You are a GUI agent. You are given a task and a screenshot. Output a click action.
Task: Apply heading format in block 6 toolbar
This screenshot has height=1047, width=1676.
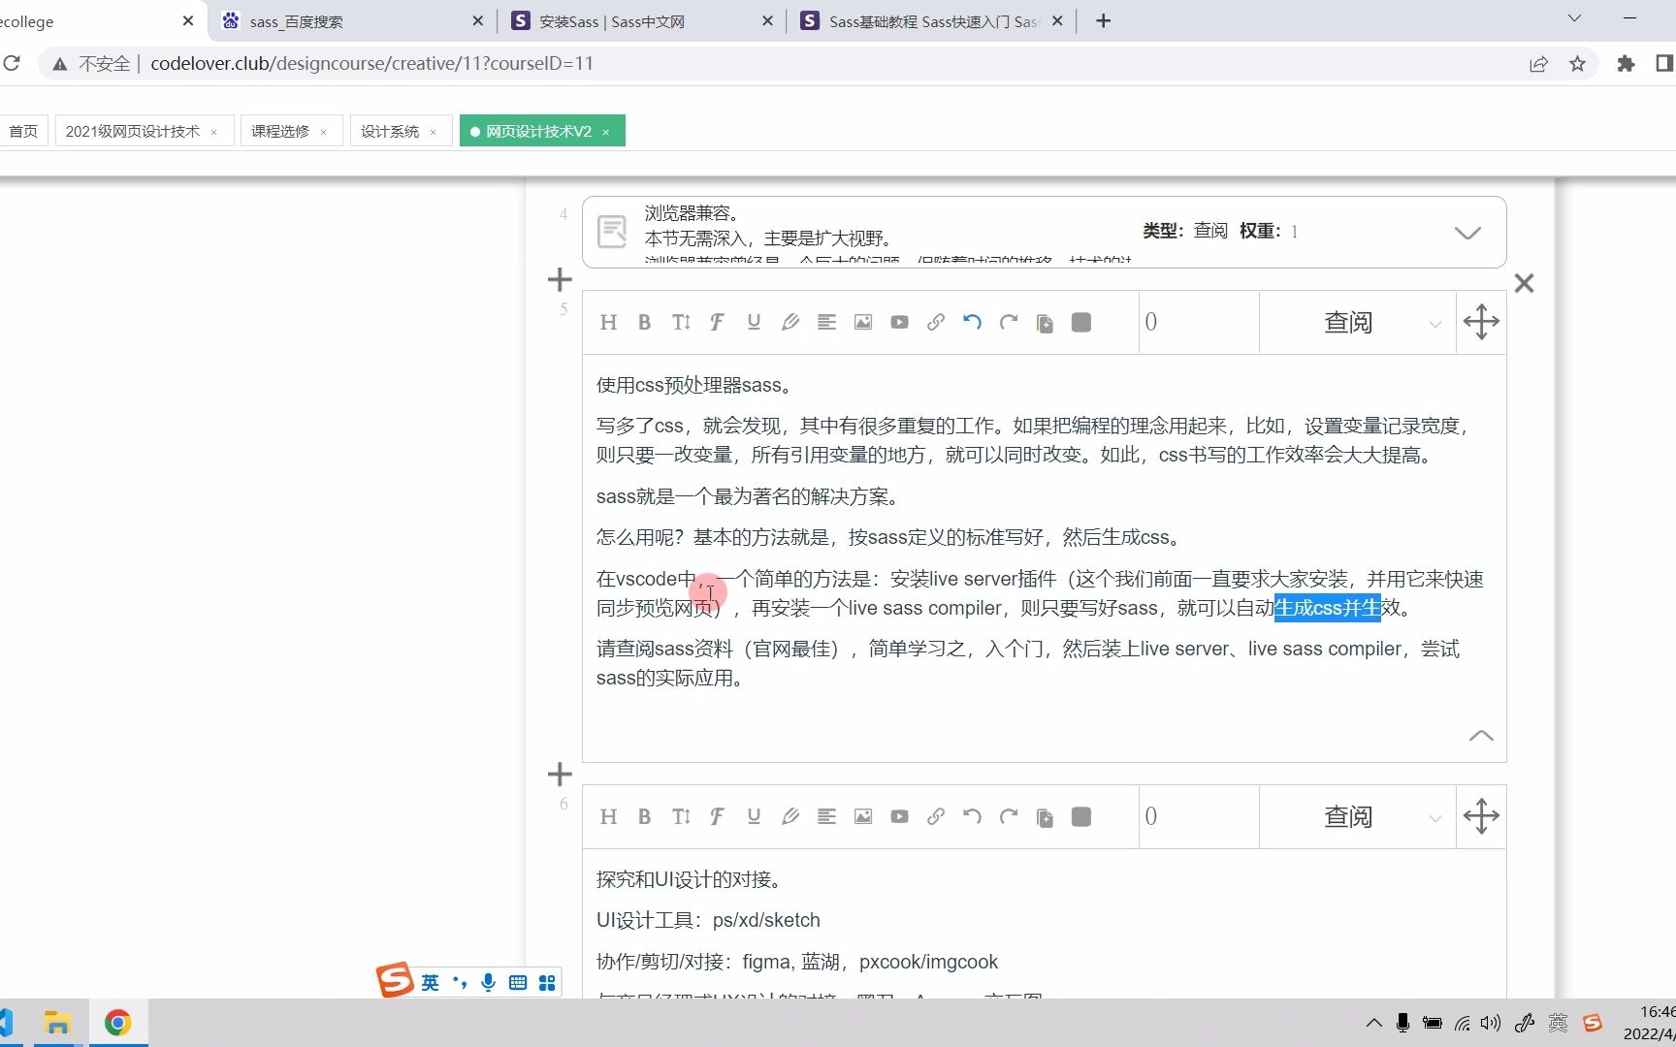(608, 817)
